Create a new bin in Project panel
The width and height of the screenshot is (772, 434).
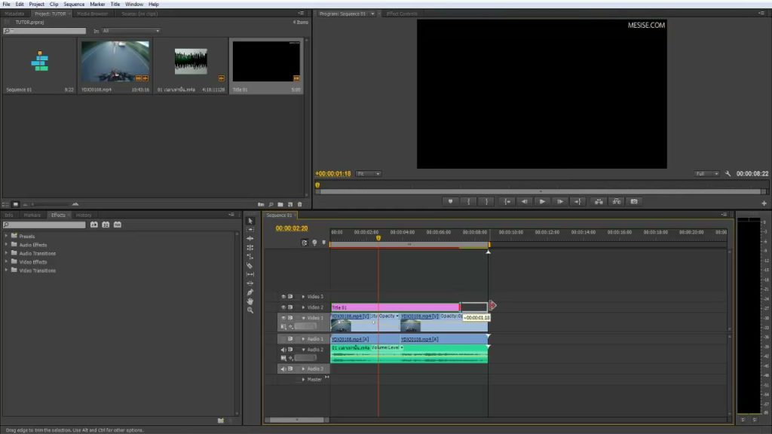pyautogui.click(x=280, y=204)
